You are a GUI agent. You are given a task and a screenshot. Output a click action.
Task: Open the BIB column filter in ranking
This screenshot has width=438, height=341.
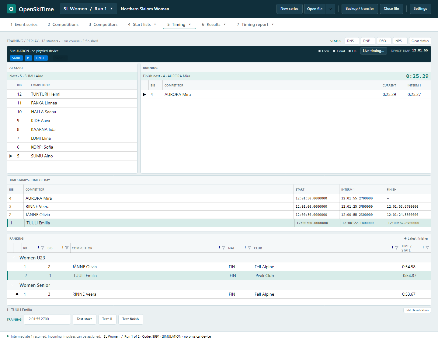tap(67, 248)
